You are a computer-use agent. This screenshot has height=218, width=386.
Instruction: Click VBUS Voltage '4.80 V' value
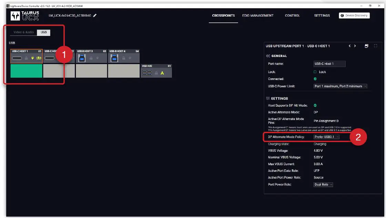point(318,150)
